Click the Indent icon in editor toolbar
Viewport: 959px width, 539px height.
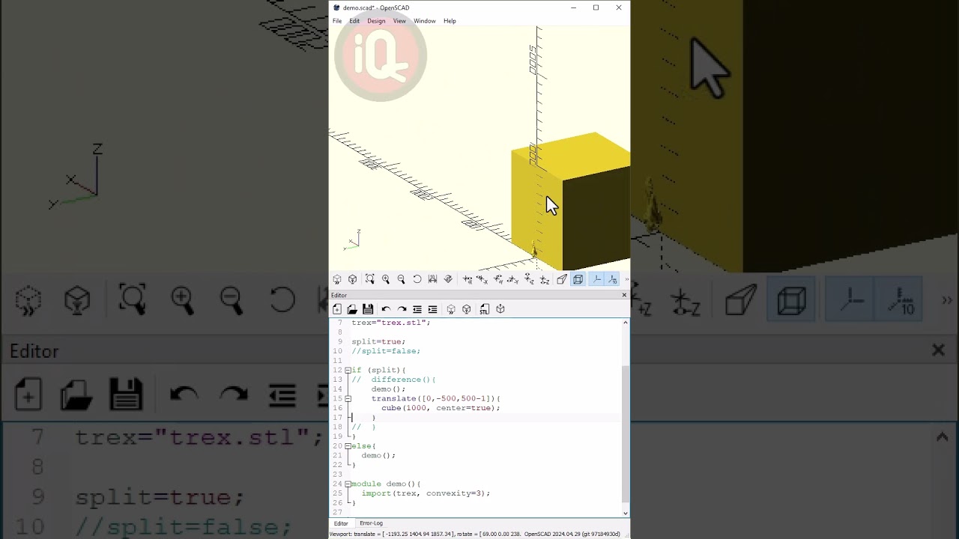[x=432, y=309]
